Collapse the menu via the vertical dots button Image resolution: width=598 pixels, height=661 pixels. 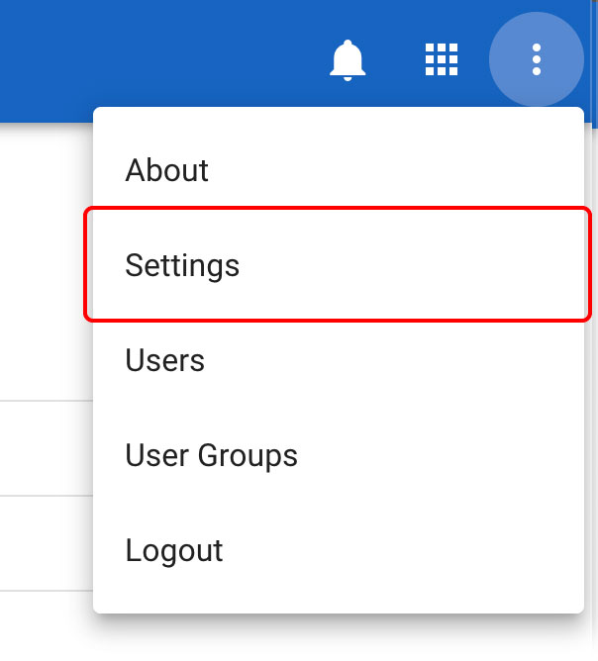(x=537, y=59)
